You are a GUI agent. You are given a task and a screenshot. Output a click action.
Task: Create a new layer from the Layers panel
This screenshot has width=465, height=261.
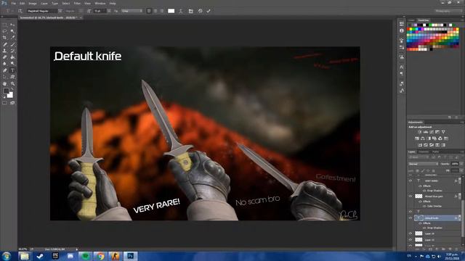[x=450, y=249]
